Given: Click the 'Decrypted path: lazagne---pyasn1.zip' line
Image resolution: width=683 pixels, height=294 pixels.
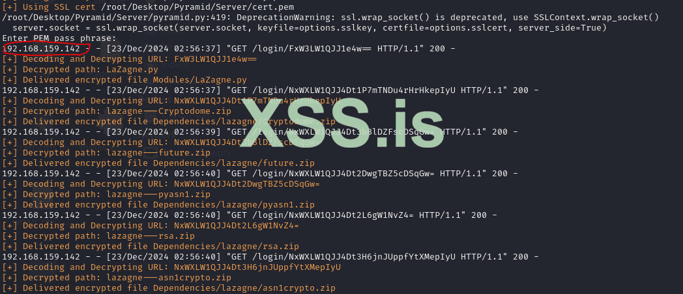Looking at the screenshot, I should (106, 194).
